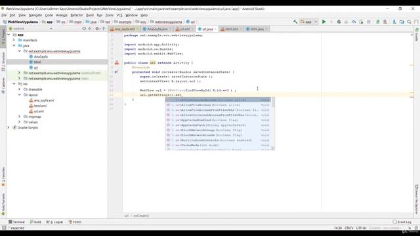Open the File menu
Screen dimensions: 420x236
coord(4,15)
